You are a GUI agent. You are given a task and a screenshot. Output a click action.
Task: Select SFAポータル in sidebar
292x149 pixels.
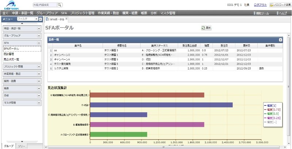coord(22,49)
